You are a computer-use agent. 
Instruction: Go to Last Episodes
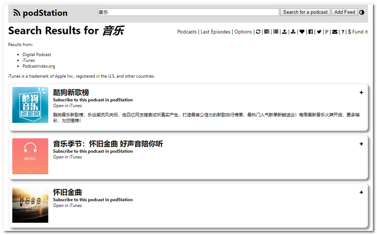coord(215,32)
